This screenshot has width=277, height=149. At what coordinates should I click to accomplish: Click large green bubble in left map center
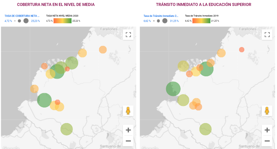pos(57,71)
